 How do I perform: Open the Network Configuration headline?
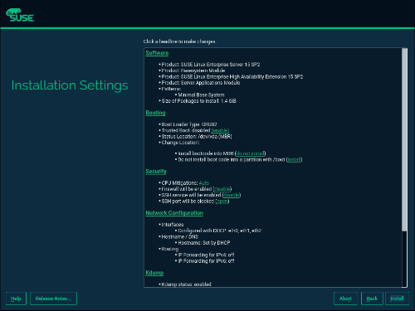(x=174, y=213)
